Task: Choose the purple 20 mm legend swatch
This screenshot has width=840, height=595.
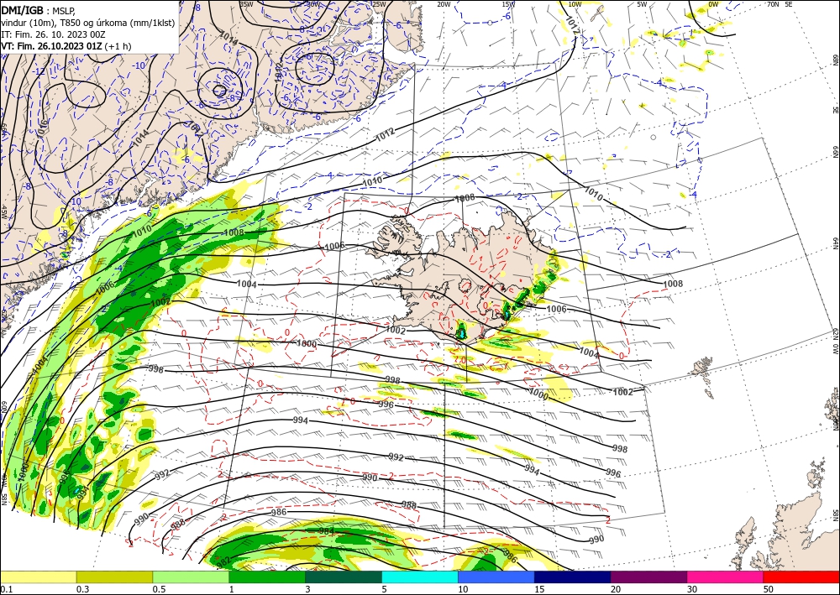Action: [648, 577]
